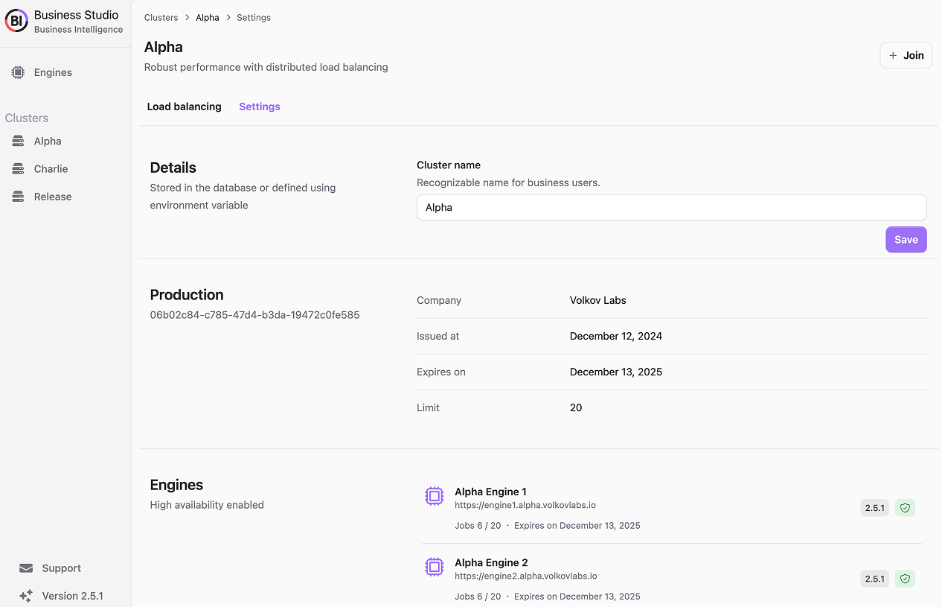This screenshot has height=607, width=942.
Task: Click Settings in breadcrumb
Action: 254,18
